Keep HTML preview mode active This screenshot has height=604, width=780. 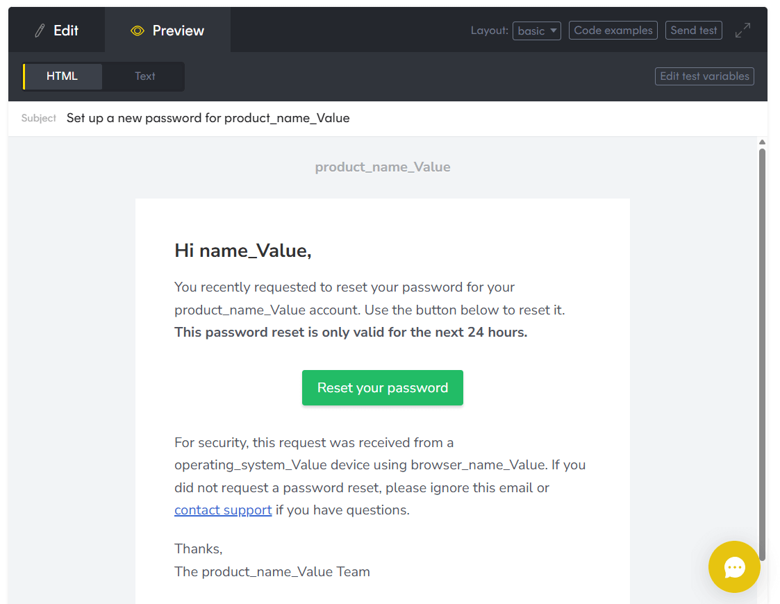[62, 76]
